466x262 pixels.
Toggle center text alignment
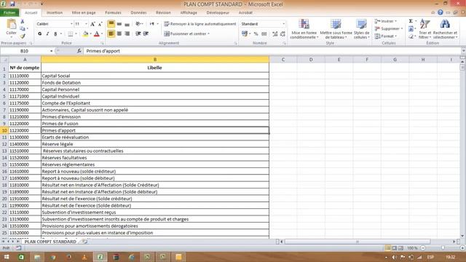pyautogui.click(x=119, y=33)
